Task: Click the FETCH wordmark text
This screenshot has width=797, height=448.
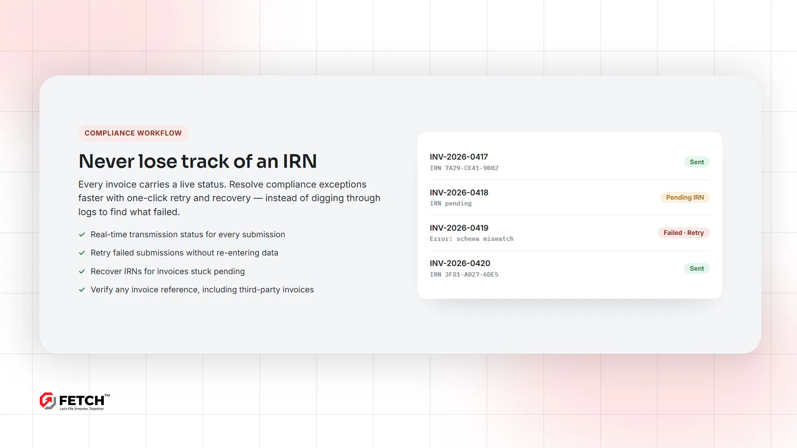Action: [x=82, y=400]
